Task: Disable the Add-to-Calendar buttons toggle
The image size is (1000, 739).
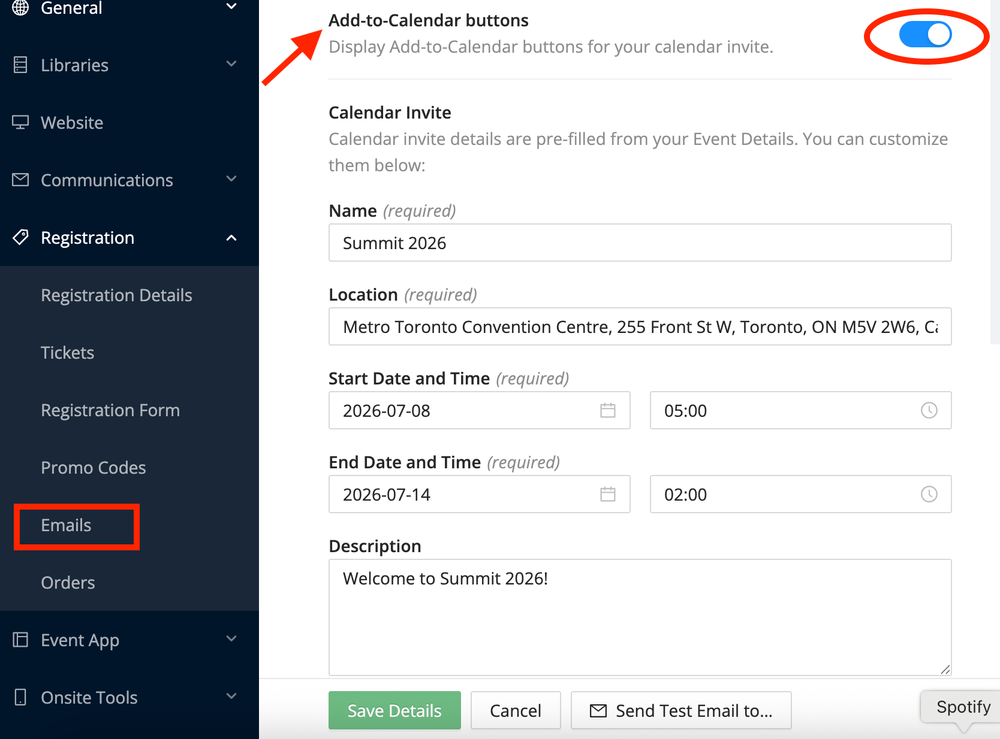Action: [x=925, y=34]
